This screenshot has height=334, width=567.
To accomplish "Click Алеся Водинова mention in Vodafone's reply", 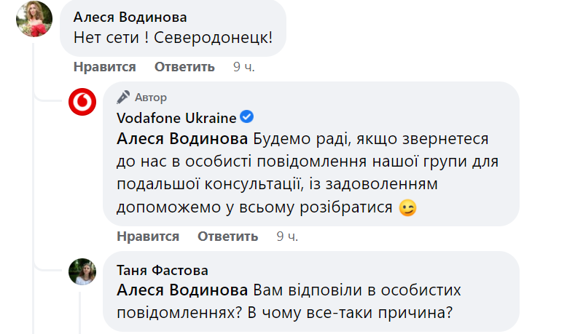I will pyautogui.click(x=183, y=138).
